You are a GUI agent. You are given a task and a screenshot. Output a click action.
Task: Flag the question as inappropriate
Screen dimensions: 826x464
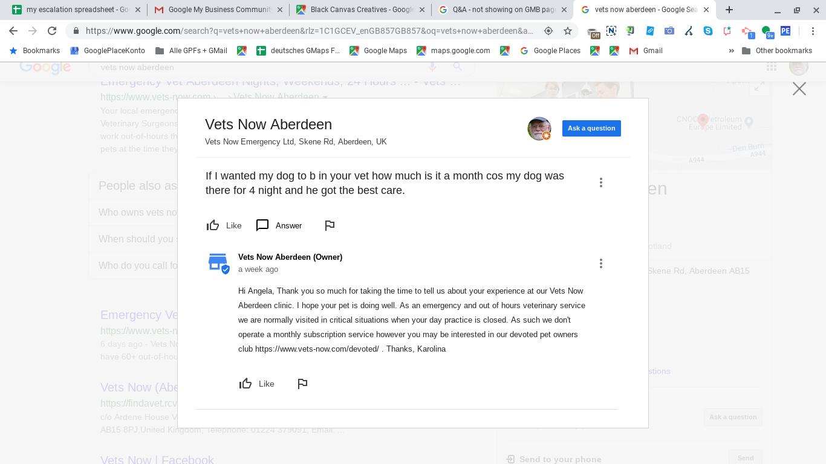click(x=330, y=225)
